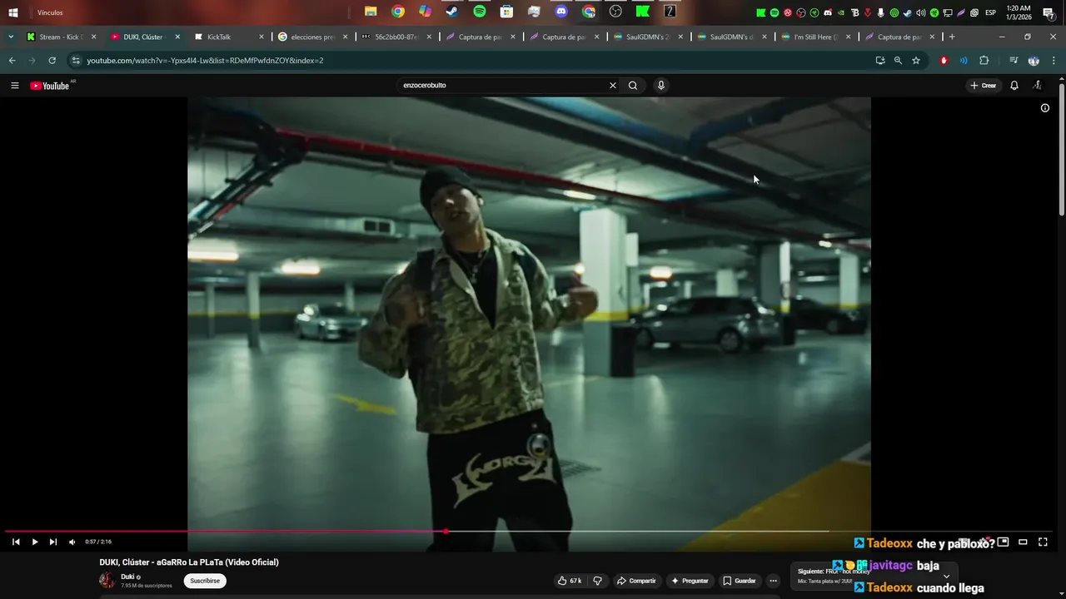Expand the Siguiente playlist panel chevron

coord(946,577)
